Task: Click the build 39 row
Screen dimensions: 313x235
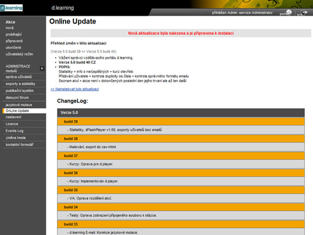Action: click(x=181, y=122)
